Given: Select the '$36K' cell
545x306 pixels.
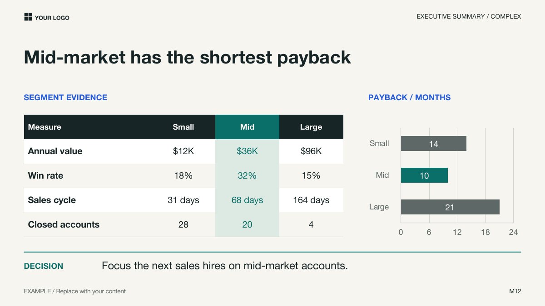Looking at the screenshot, I should [x=247, y=151].
